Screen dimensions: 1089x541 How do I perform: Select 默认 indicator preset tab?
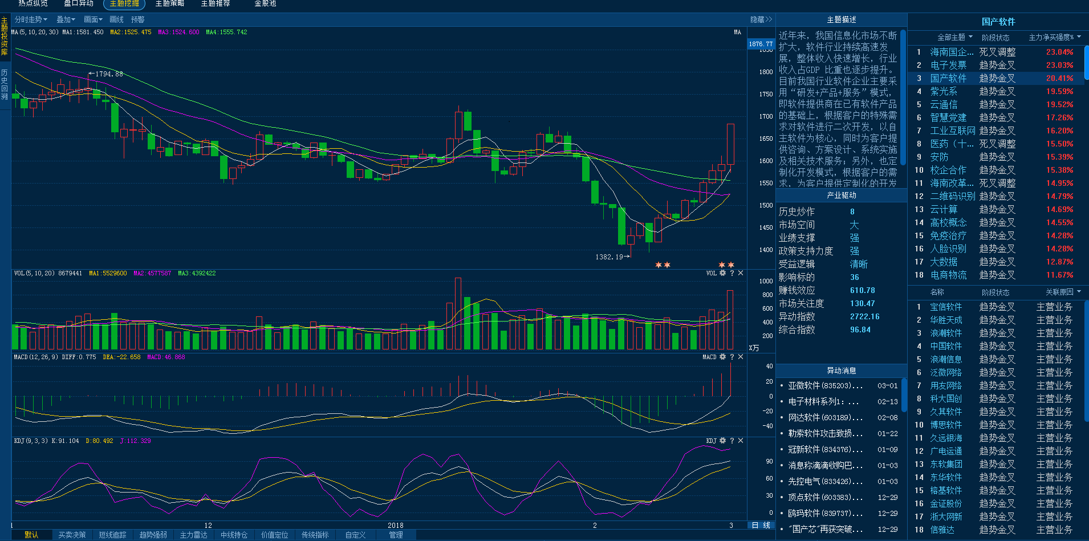tap(31, 535)
